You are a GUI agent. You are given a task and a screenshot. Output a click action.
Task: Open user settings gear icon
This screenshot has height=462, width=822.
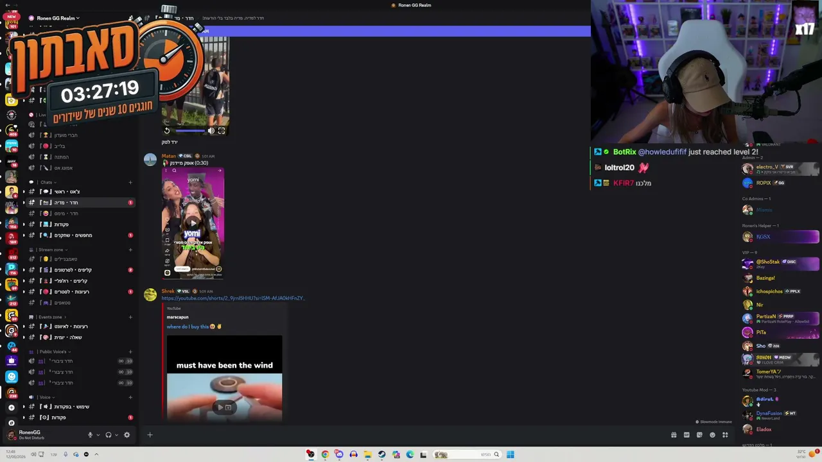pos(127,435)
